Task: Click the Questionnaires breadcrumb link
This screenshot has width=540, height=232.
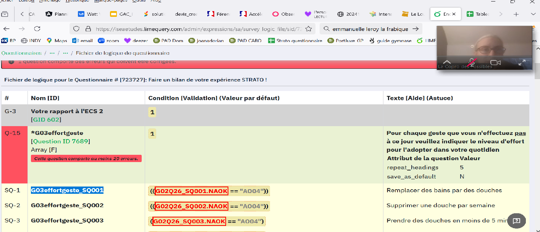Action: click(21, 53)
